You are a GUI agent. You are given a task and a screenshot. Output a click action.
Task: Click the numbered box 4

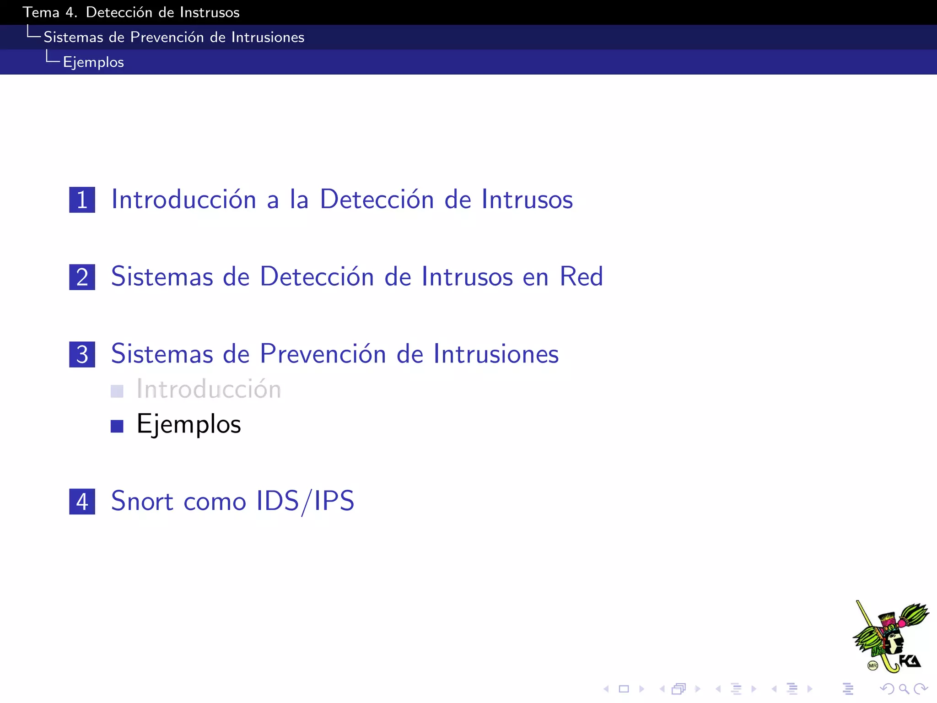pos(82,502)
